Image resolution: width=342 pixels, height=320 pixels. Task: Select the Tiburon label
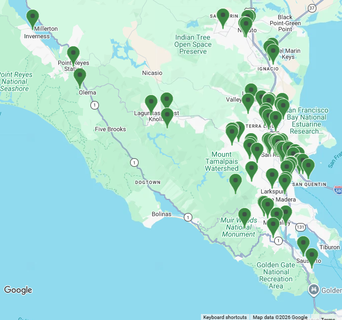[329, 247]
